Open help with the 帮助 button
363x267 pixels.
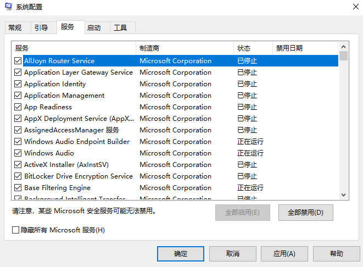[337, 253]
